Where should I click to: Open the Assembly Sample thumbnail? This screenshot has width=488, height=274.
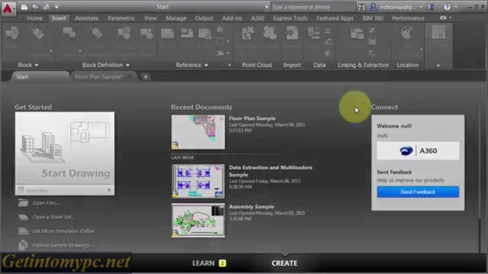click(198, 220)
